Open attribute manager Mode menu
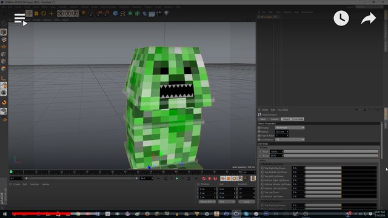This screenshot has height=218, width=388. (x=265, y=110)
